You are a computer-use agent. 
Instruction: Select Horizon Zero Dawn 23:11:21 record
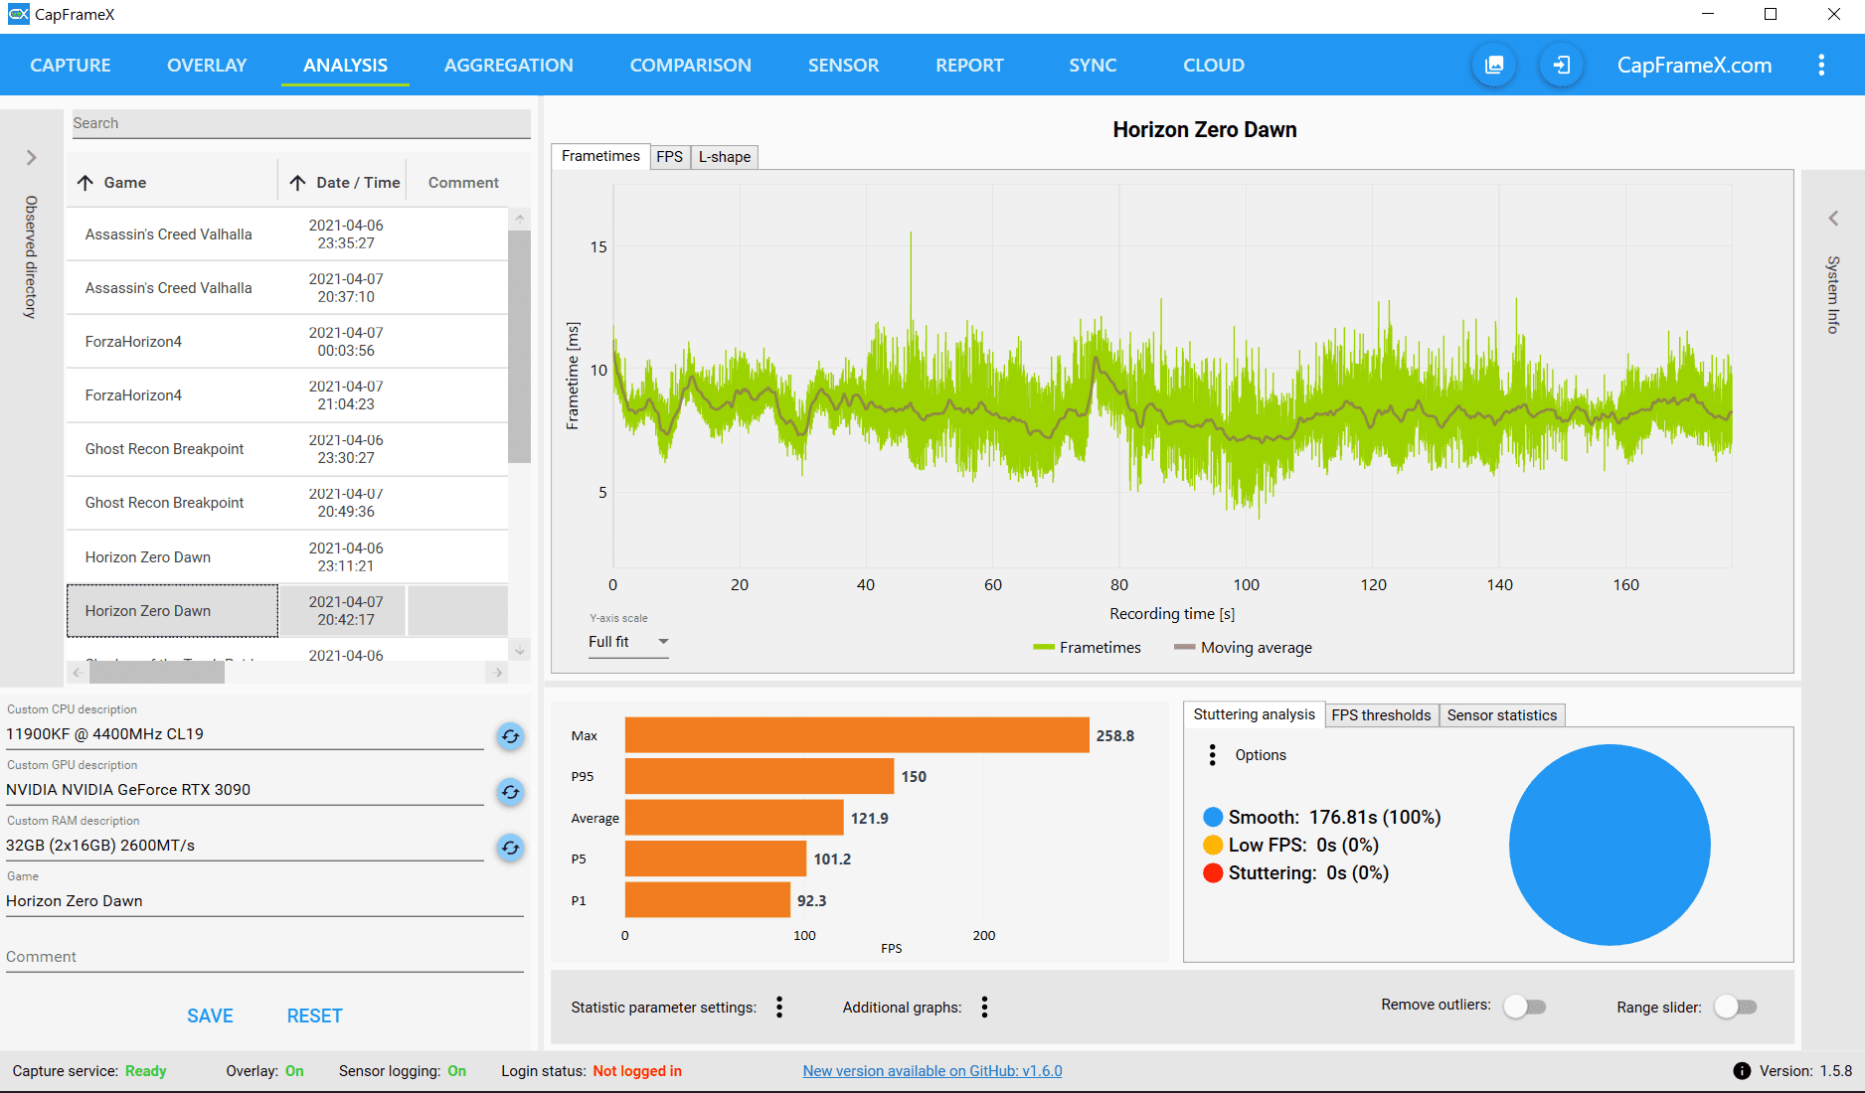point(287,557)
